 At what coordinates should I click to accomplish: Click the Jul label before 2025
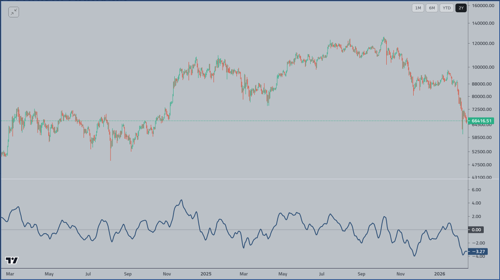click(x=88, y=274)
